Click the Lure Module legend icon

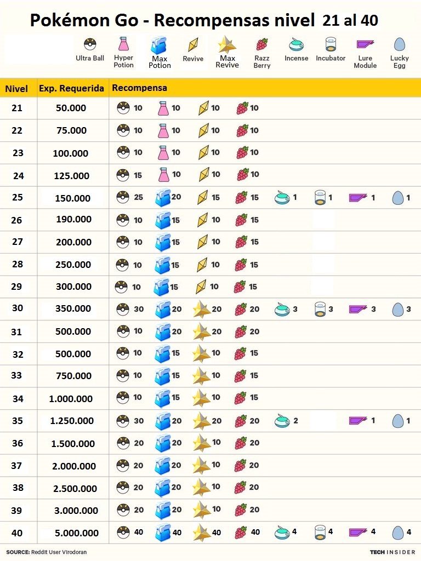point(365,44)
